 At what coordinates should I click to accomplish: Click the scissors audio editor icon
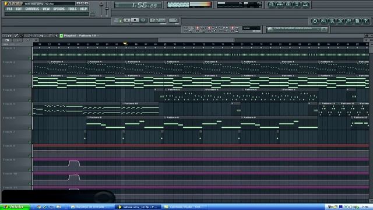(340, 21)
